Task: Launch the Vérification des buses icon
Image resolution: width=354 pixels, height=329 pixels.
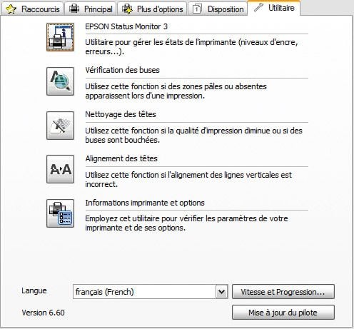Action: [x=60, y=81]
